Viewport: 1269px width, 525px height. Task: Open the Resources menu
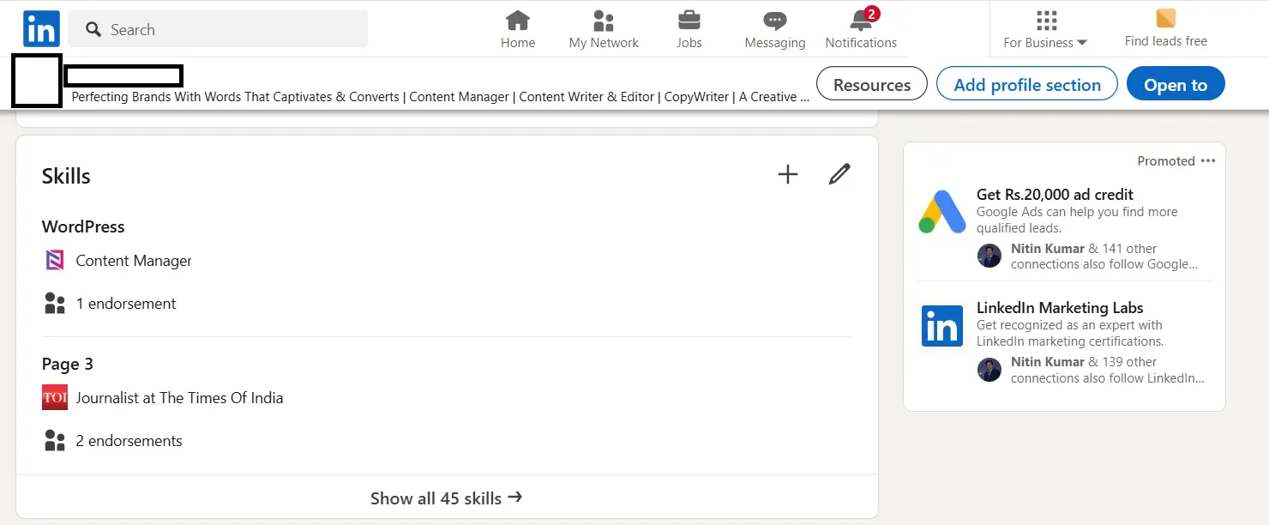[871, 83]
